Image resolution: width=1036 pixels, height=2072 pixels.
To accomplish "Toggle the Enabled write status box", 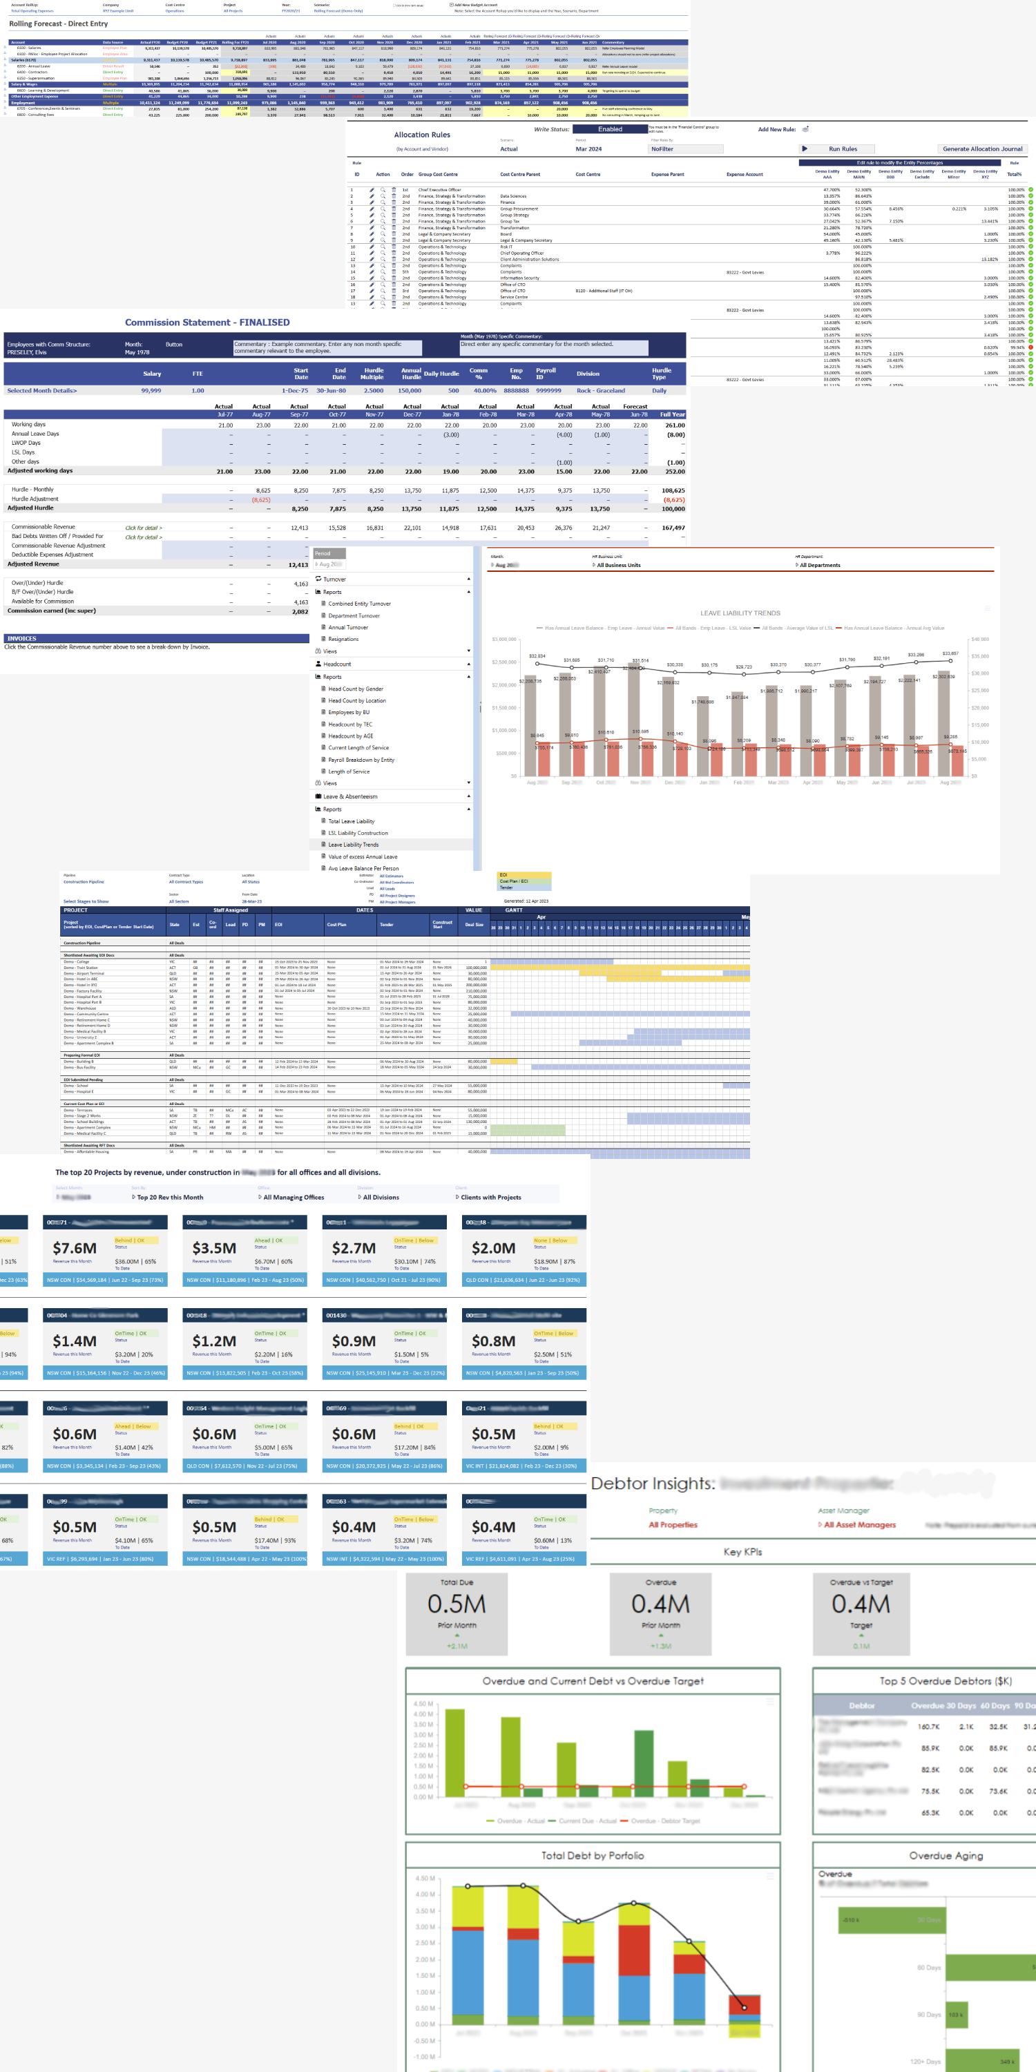I will click(x=610, y=128).
